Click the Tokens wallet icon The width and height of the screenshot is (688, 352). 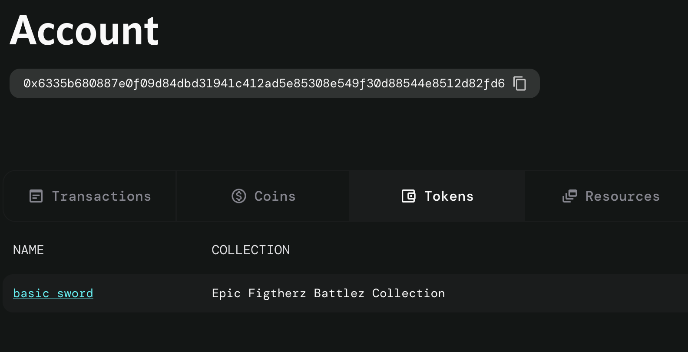tap(408, 196)
